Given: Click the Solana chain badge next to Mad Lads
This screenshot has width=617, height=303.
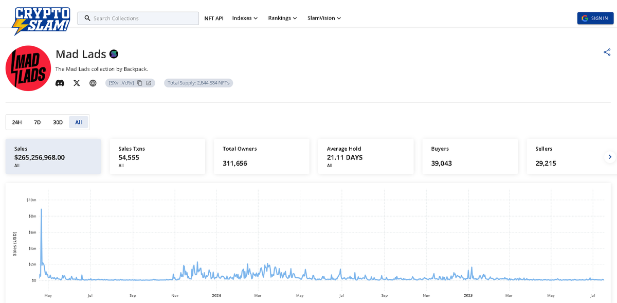Looking at the screenshot, I should [x=114, y=54].
